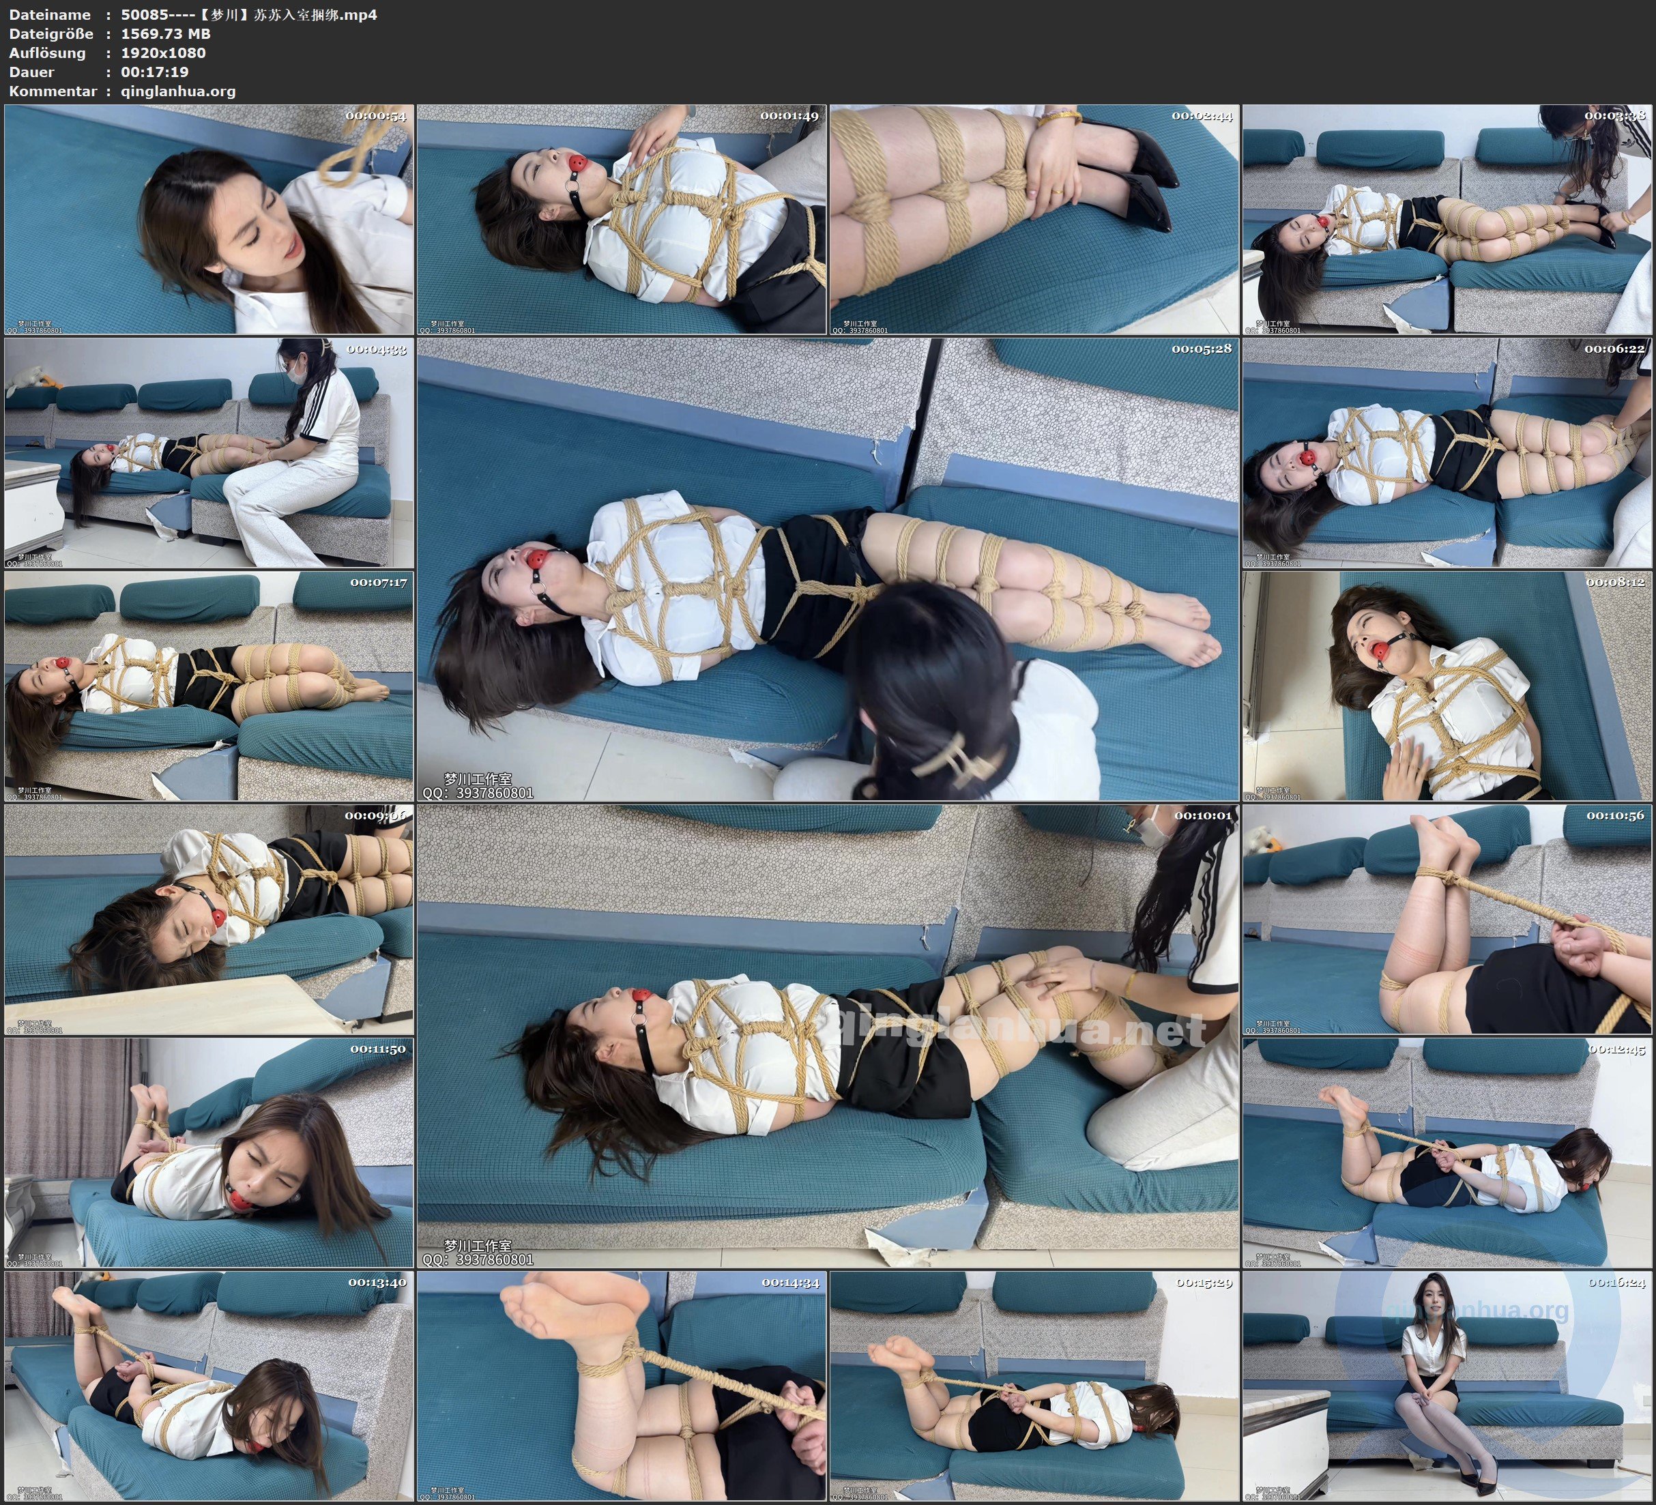Image resolution: width=1656 pixels, height=1505 pixels.
Task: Click the 1920x1080 resolution value
Action: [x=162, y=53]
